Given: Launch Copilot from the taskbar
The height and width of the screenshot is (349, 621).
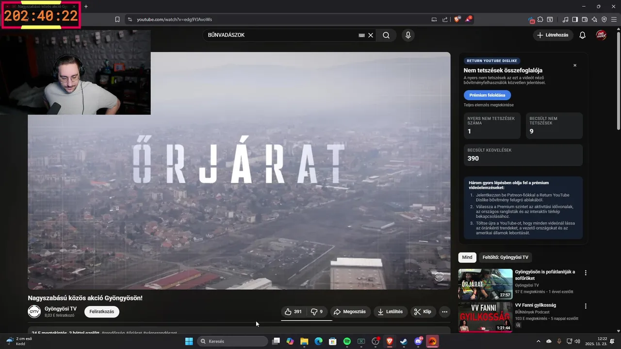Looking at the screenshot, I should click(x=290, y=341).
